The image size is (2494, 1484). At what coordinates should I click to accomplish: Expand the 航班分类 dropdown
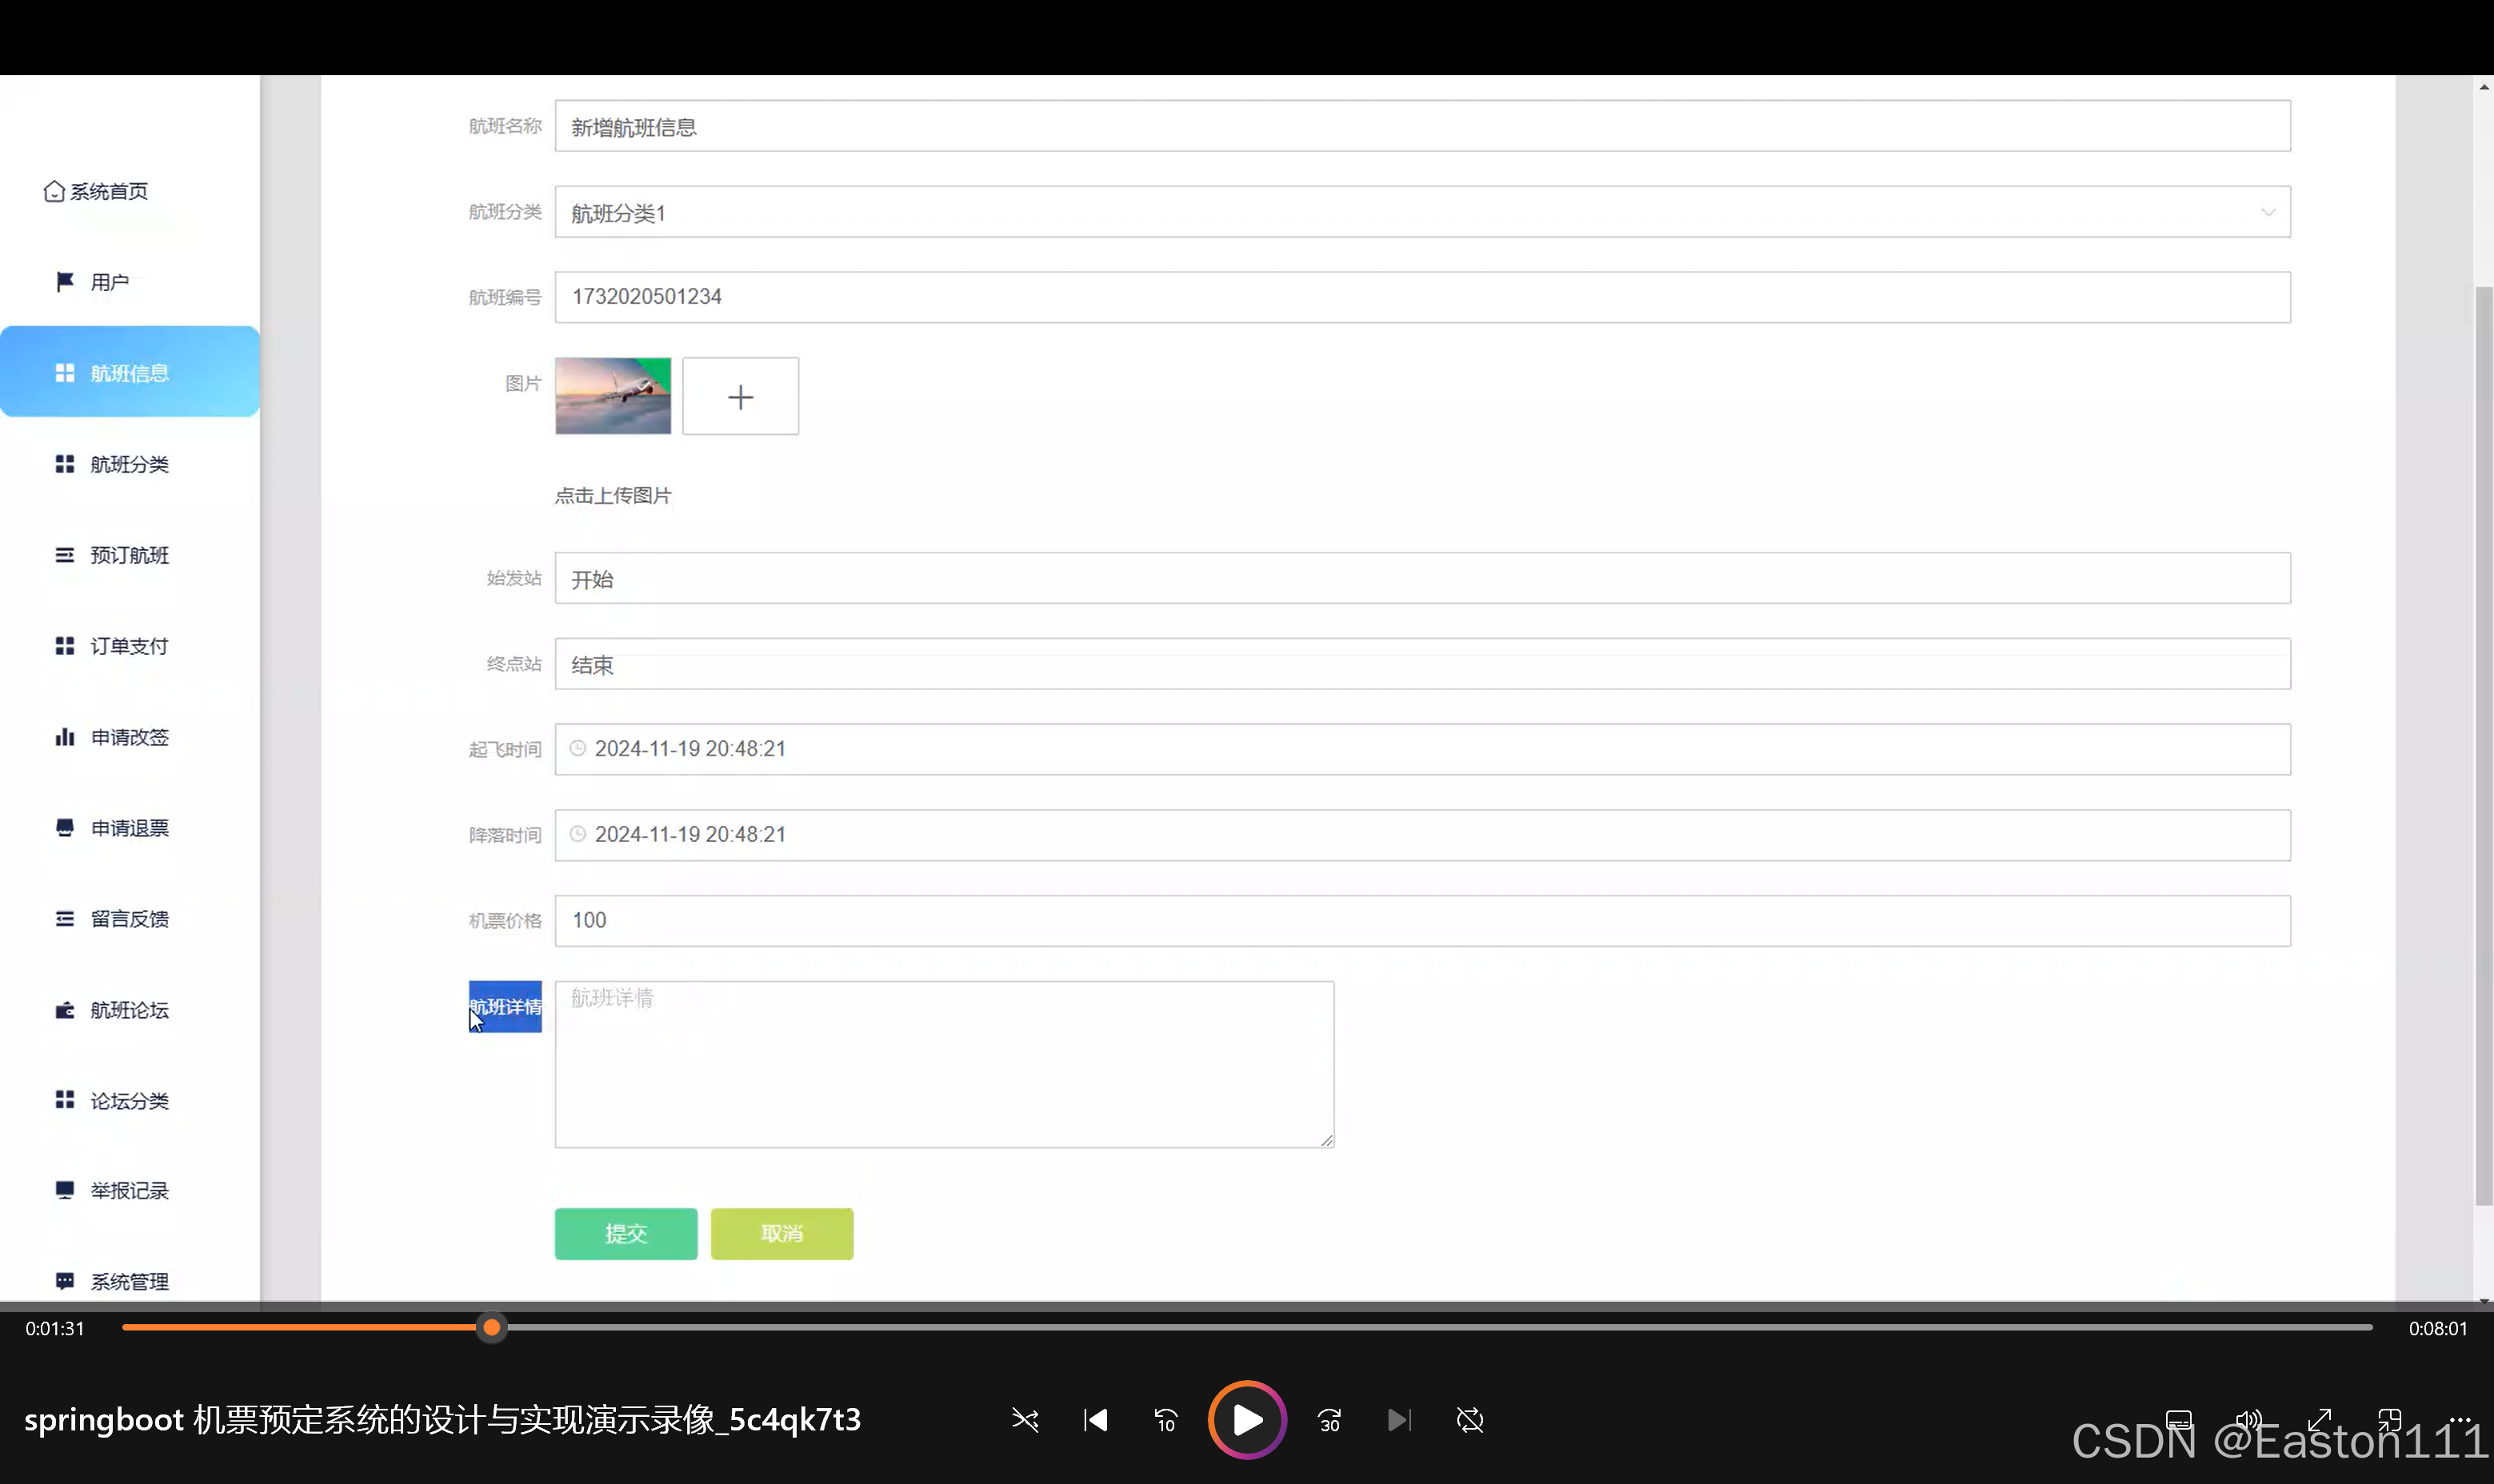click(1422, 212)
